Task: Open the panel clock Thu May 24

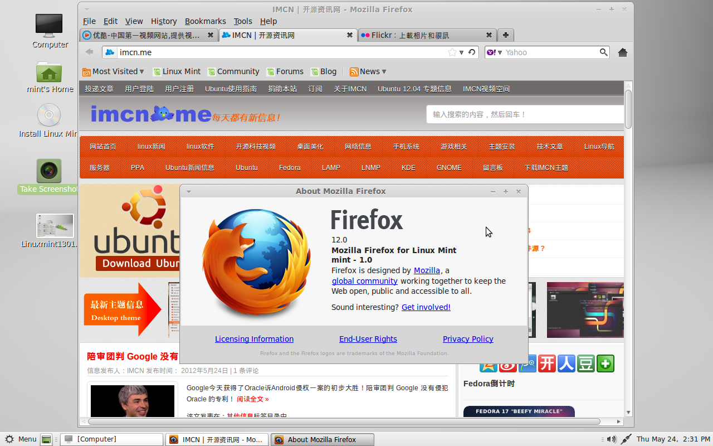Action: click(673, 439)
